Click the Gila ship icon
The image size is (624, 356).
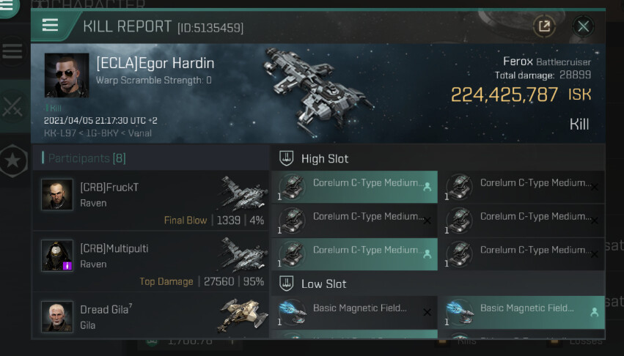pyautogui.click(x=243, y=316)
